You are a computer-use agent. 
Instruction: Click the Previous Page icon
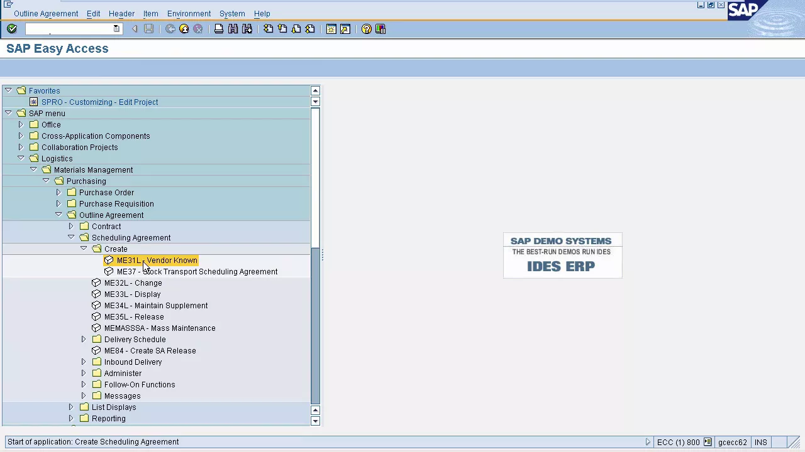click(282, 29)
